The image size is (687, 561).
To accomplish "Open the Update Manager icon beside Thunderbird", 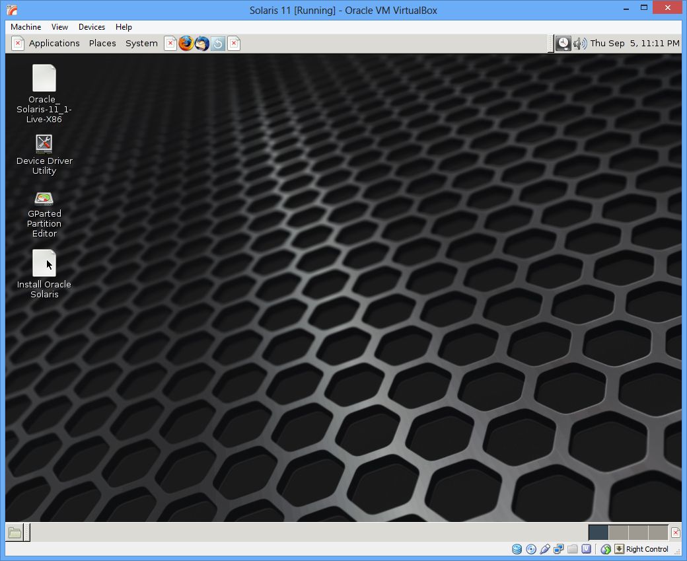I will tap(218, 44).
